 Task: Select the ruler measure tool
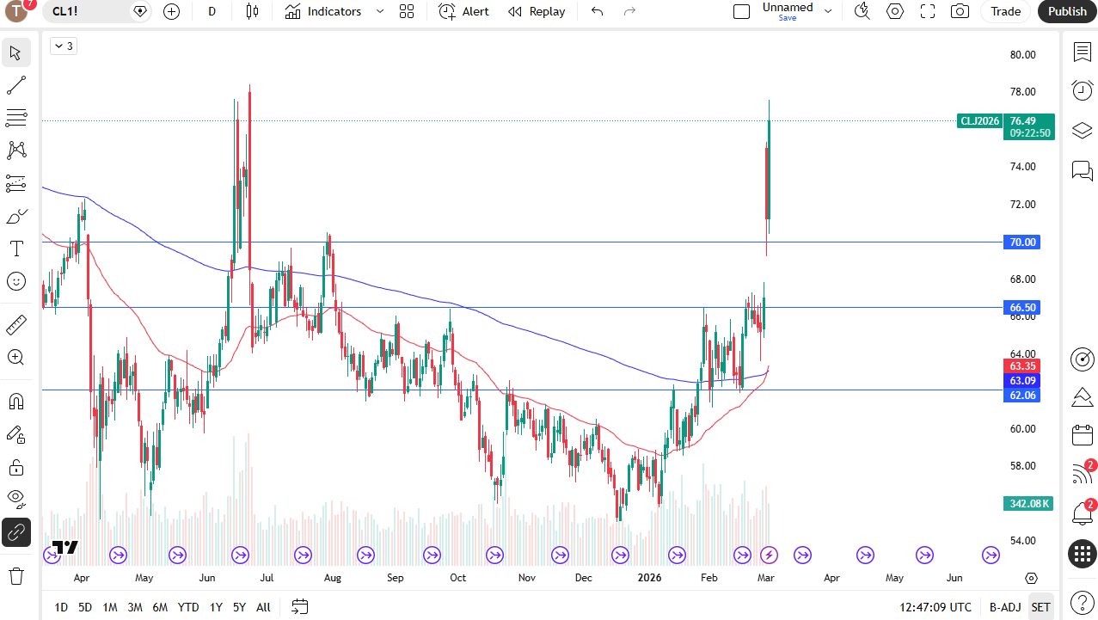point(16,324)
